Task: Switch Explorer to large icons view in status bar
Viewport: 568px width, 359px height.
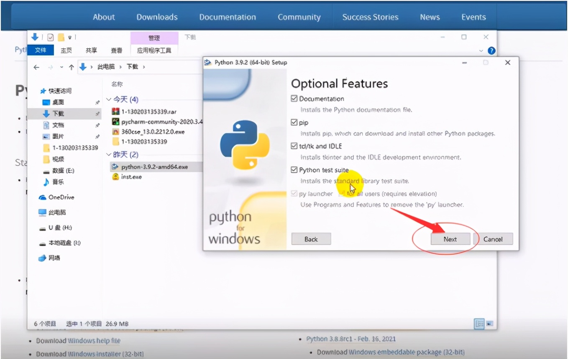Action: (x=489, y=324)
